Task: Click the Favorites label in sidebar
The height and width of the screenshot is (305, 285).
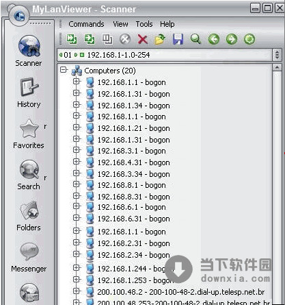Action: [29, 145]
